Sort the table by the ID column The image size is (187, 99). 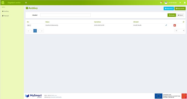click(x=28, y=22)
